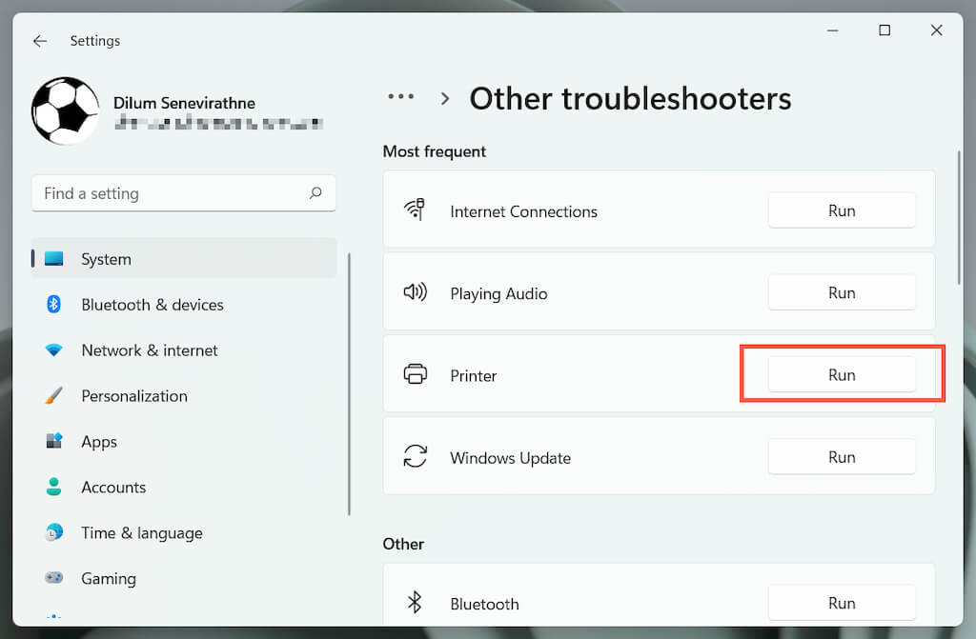Click the Printer troubleshooter icon

click(416, 375)
